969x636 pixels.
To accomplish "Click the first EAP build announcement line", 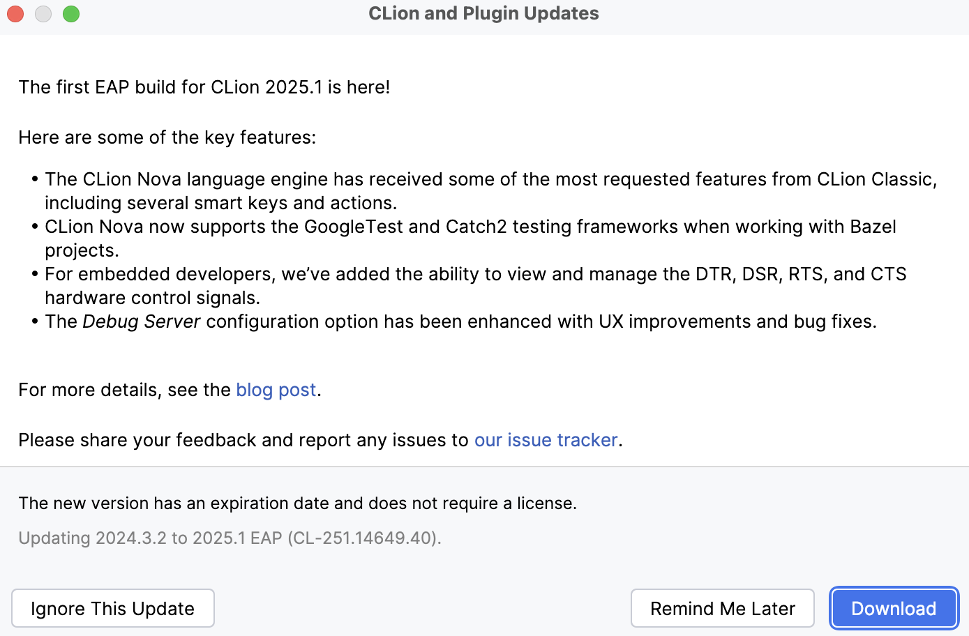I will pyautogui.click(x=204, y=87).
